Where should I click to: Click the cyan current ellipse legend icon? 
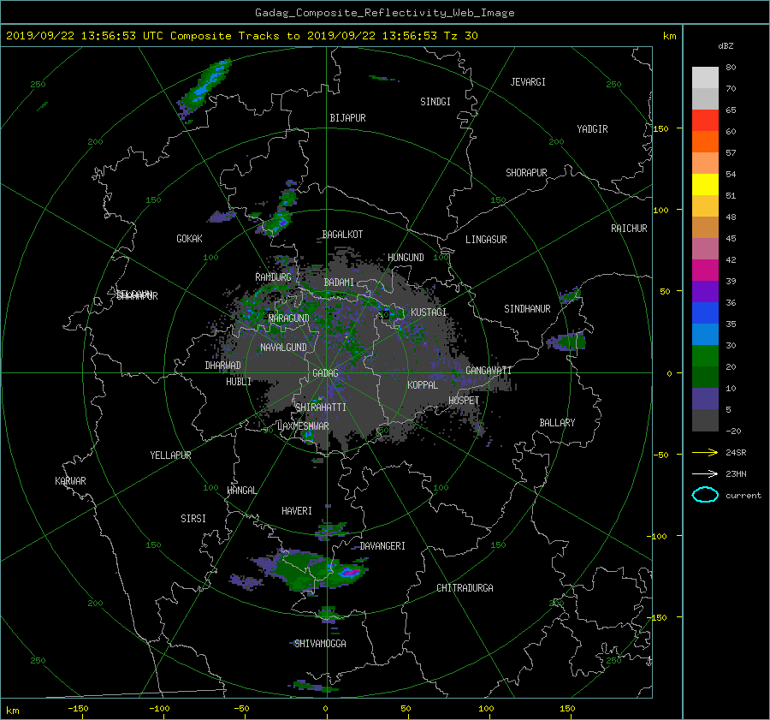705,495
